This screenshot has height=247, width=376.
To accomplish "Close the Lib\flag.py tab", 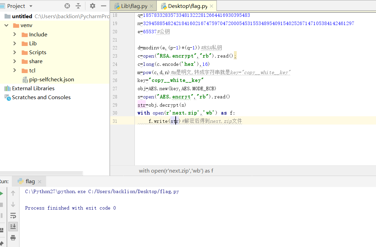I will tap(151, 6).
